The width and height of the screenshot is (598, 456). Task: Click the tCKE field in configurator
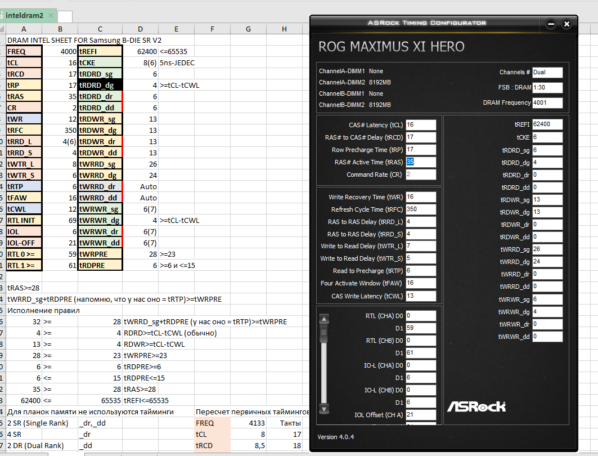[x=547, y=137]
